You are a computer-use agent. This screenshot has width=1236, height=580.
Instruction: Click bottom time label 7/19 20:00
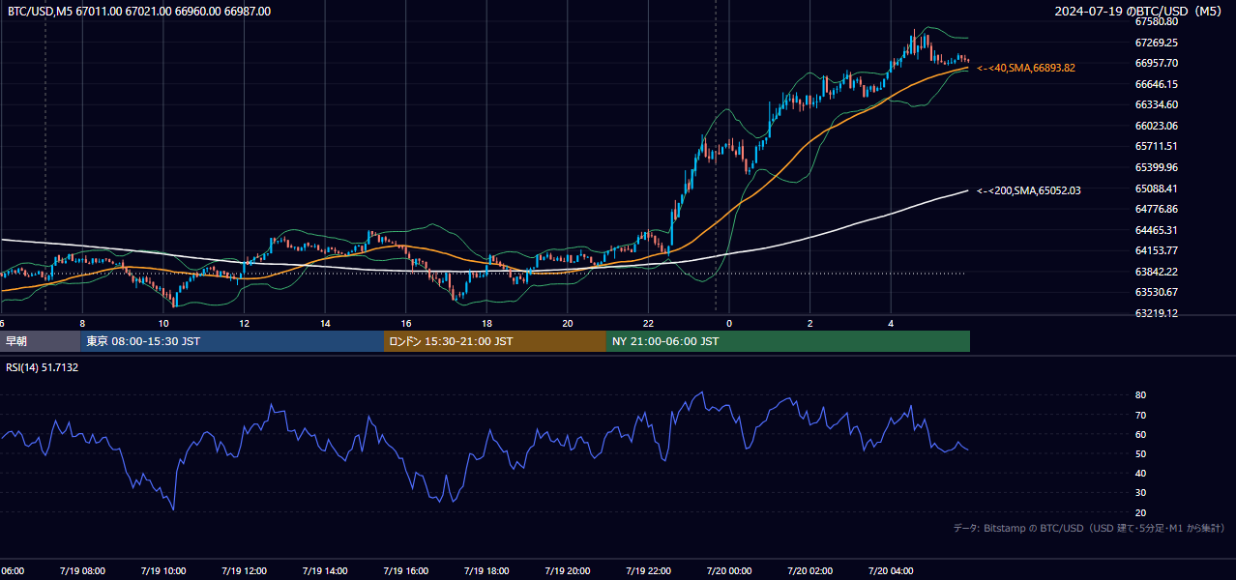pos(567,571)
